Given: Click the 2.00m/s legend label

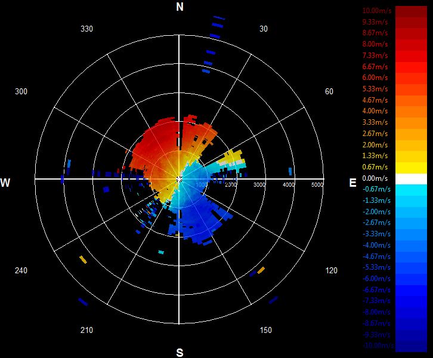Looking at the screenshot, I should pos(375,145).
